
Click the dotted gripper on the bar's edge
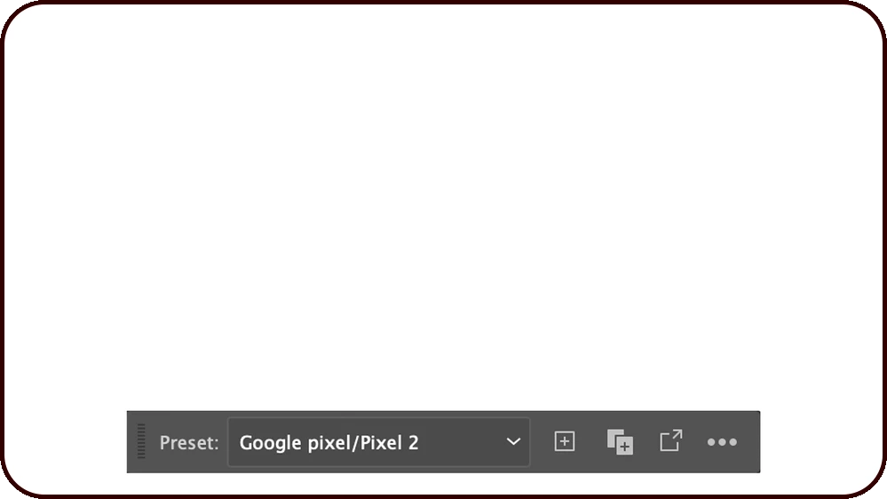tap(141, 441)
